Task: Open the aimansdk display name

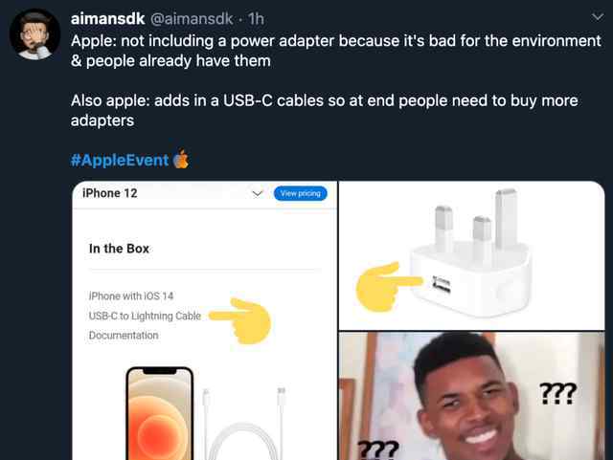Action: coord(107,19)
